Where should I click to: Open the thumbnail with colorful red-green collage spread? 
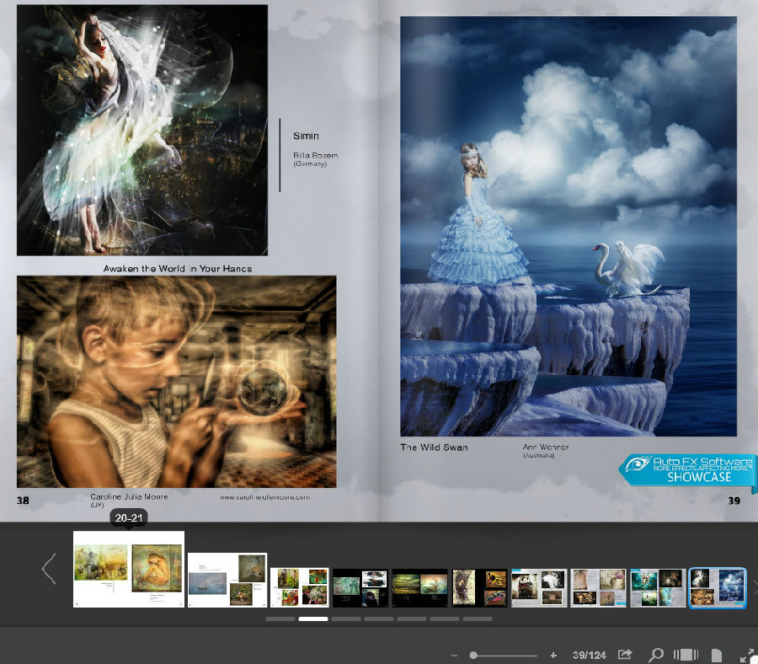click(x=300, y=587)
